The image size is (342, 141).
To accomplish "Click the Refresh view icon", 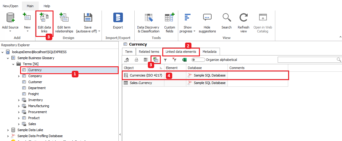I will point(243,18).
